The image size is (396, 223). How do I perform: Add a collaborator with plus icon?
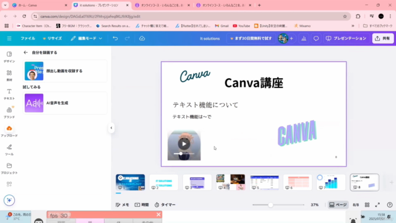291,38
